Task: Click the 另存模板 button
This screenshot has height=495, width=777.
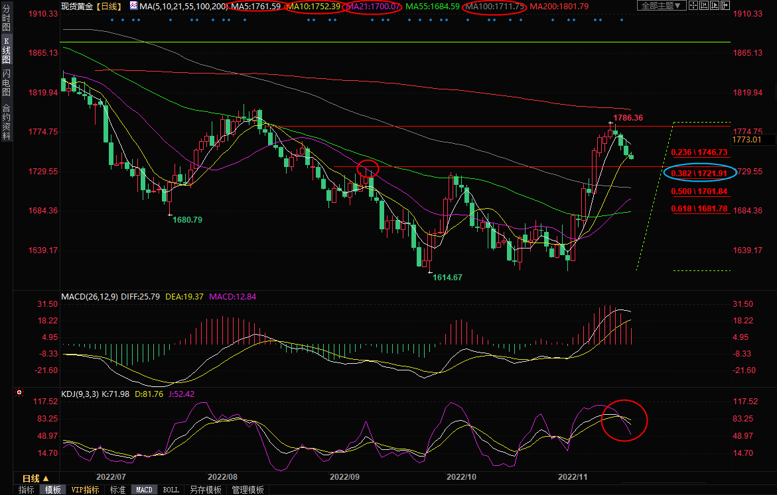Action: click(x=205, y=490)
